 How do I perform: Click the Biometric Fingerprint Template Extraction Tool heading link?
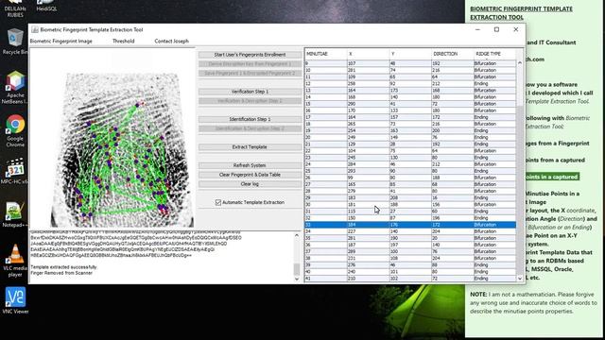521,13
